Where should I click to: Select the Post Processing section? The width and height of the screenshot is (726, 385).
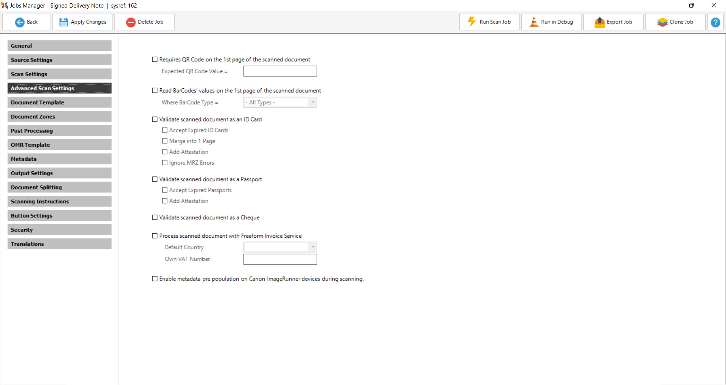[x=59, y=131]
